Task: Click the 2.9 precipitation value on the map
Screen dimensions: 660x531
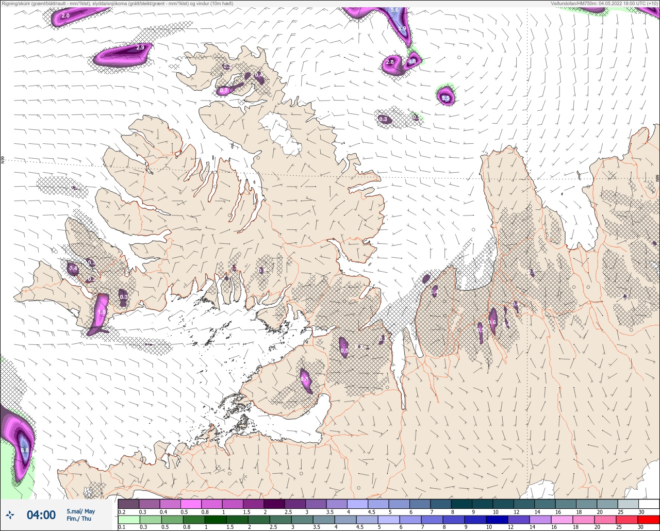Action: 140,47
